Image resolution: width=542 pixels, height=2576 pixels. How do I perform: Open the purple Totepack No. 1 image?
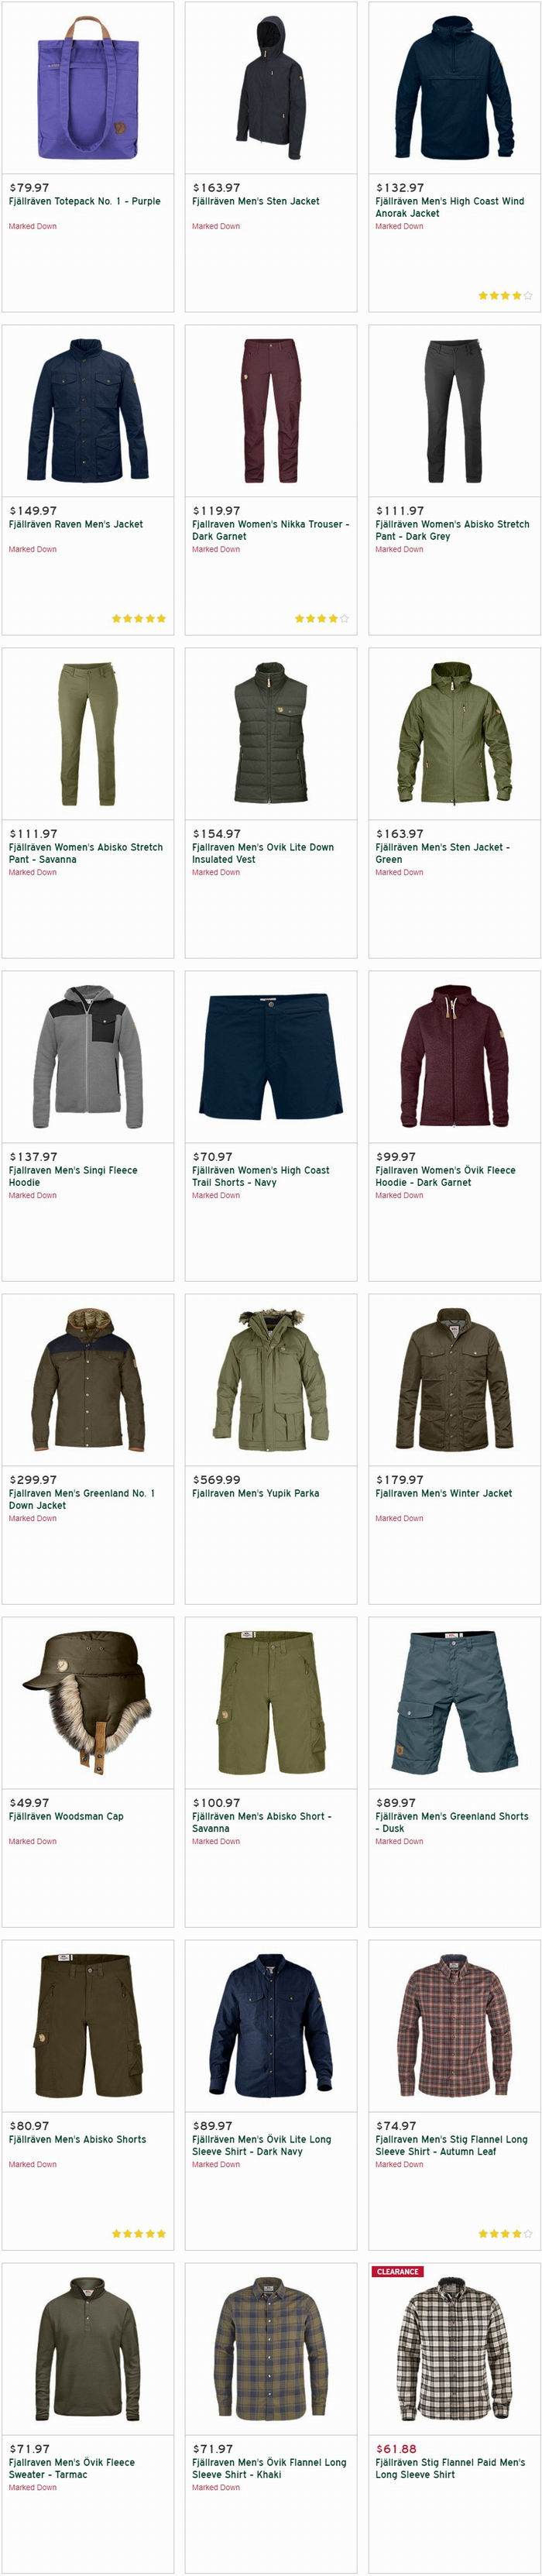88,88
